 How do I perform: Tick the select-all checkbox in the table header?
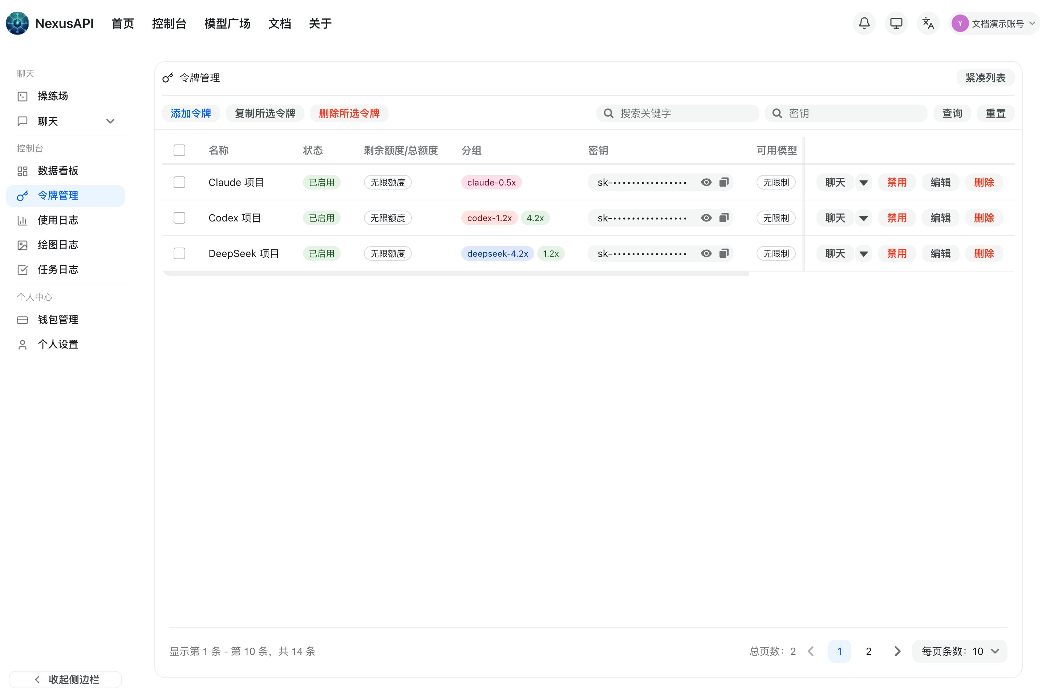click(x=179, y=150)
